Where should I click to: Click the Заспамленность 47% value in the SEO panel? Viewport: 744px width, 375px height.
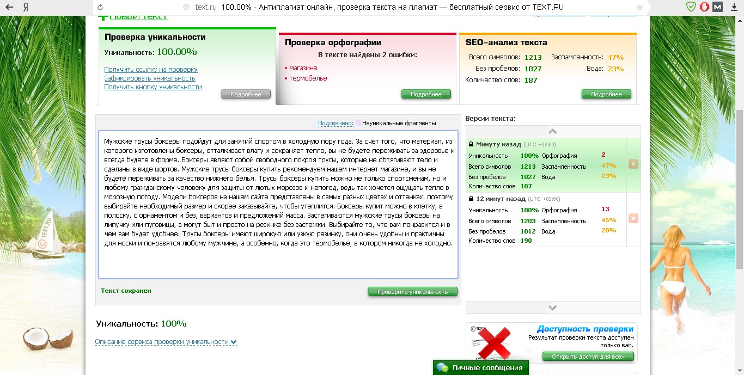coord(615,57)
